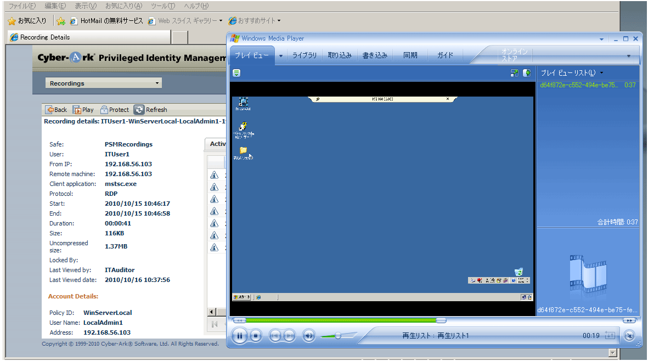Click the green seek bar in Media Player

point(341,320)
